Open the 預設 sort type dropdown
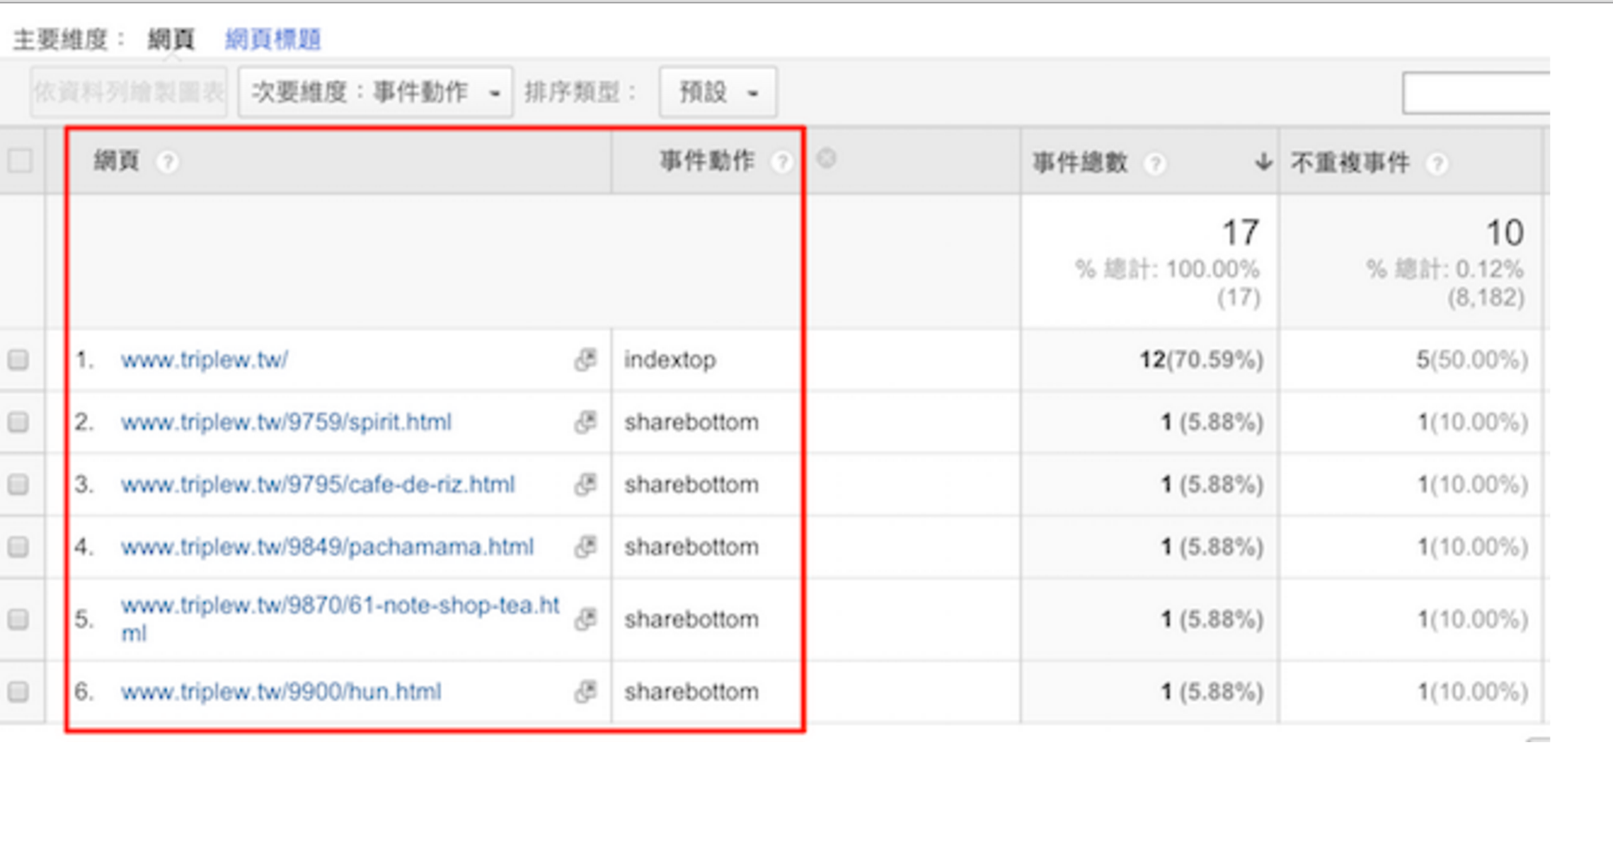This screenshot has width=1613, height=845. 717,92
